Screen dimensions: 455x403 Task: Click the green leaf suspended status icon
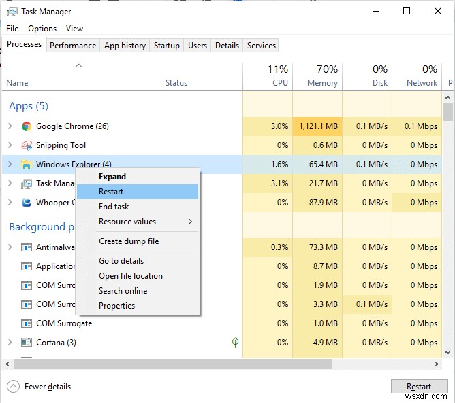[x=236, y=343]
